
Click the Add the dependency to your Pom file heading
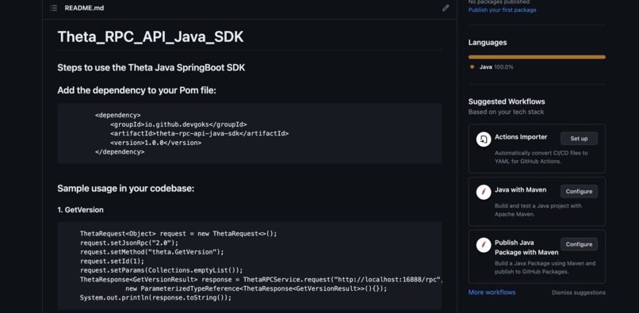click(136, 90)
